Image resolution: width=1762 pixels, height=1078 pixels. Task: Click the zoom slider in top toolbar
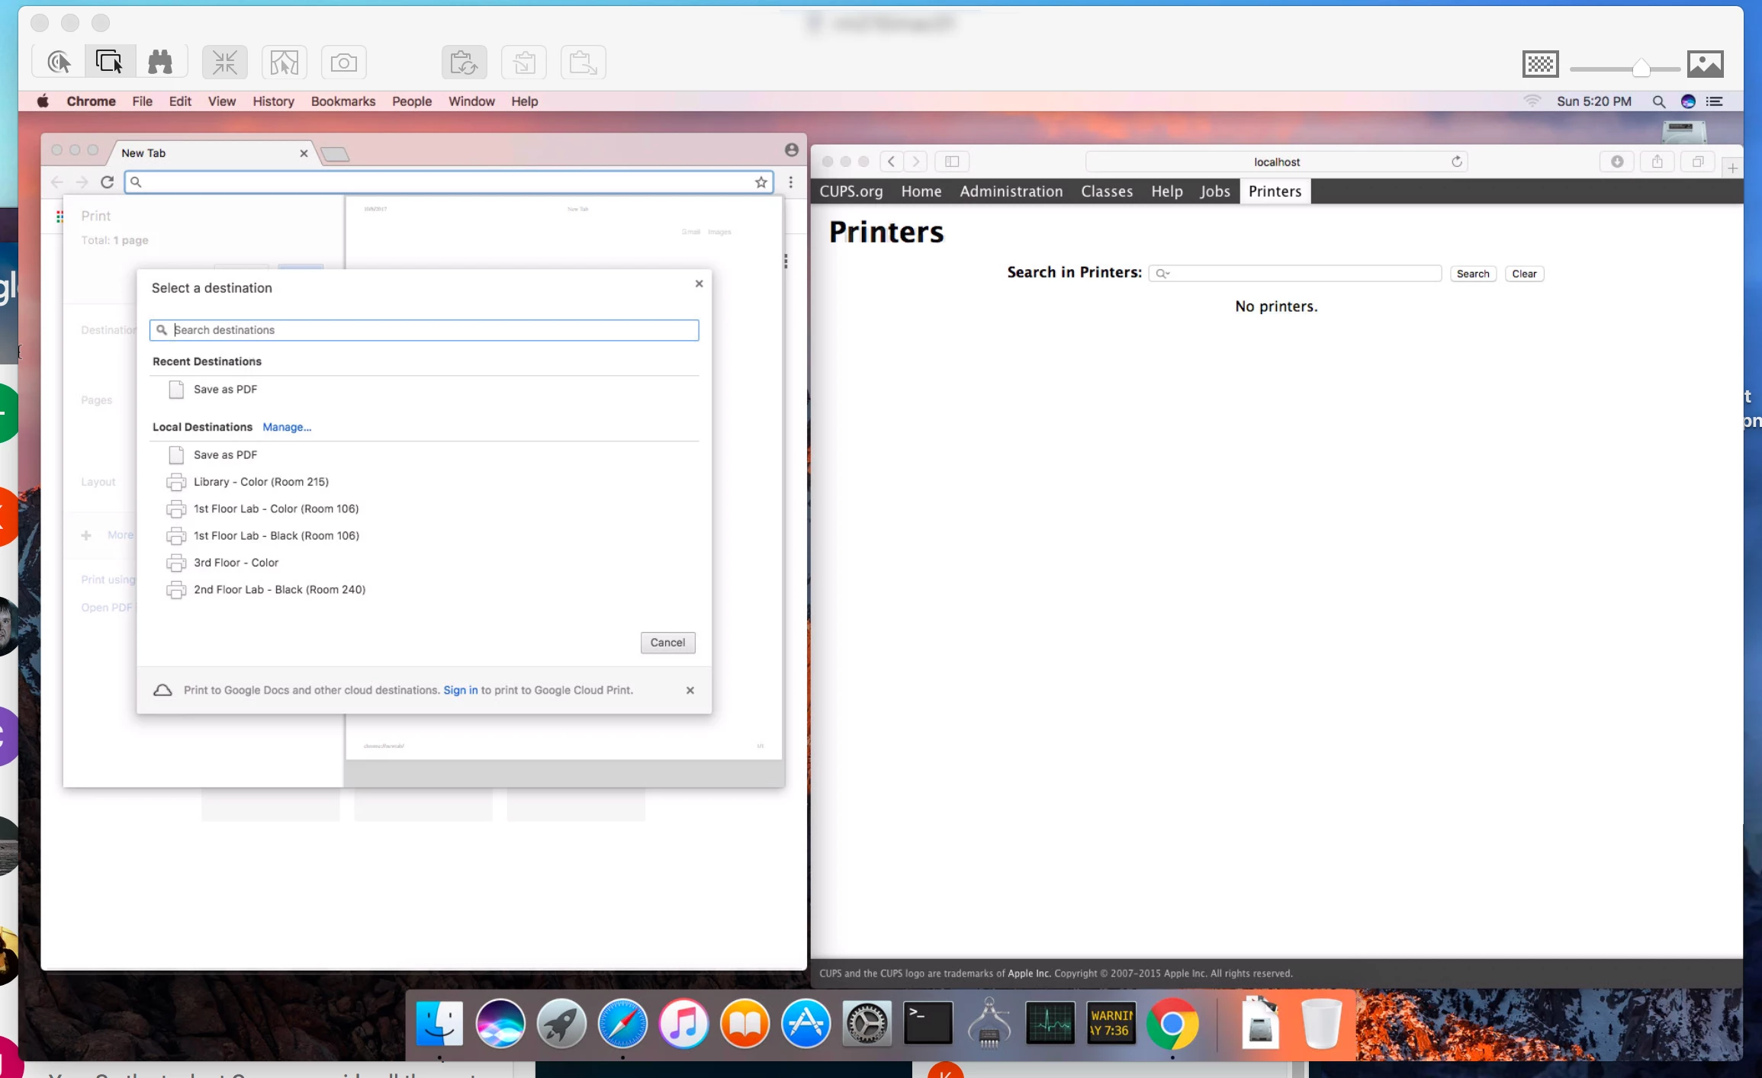(1641, 69)
